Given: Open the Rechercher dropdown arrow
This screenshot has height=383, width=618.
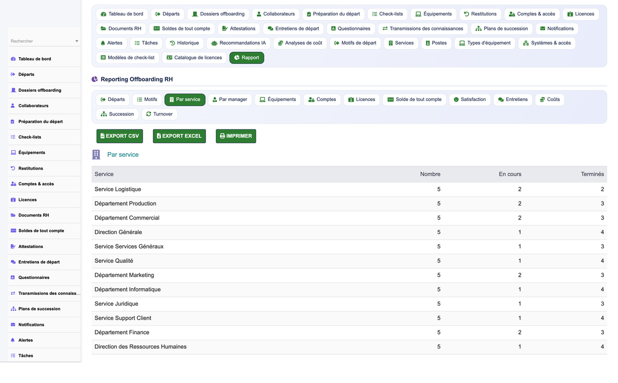Looking at the screenshot, I should pyautogui.click(x=77, y=41).
